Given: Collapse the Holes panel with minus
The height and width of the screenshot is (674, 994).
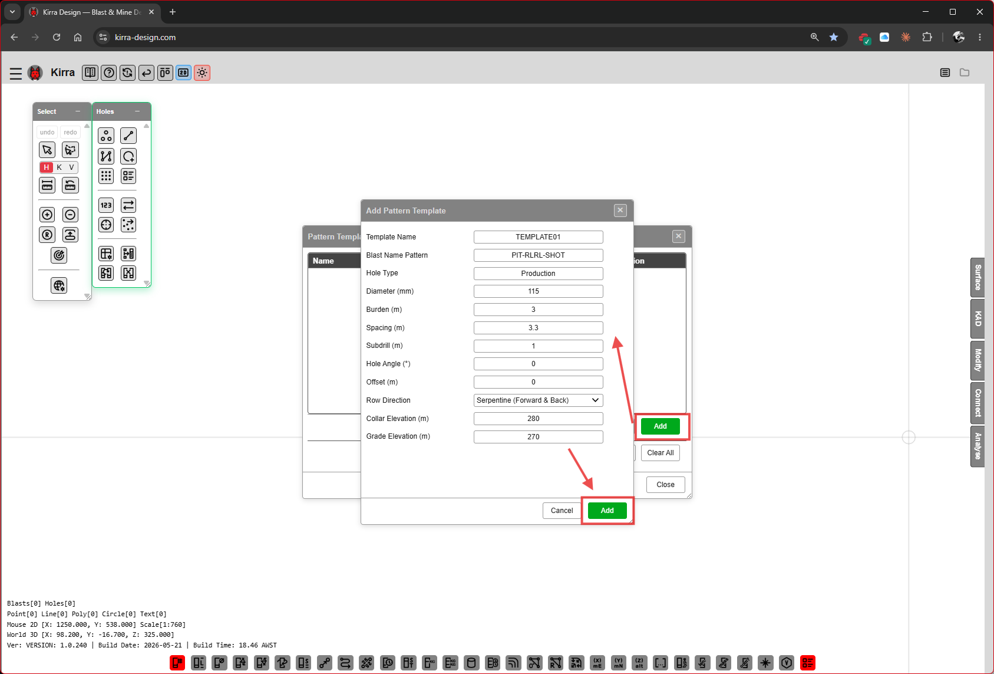Looking at the screenshot, I should coord(137,111).
